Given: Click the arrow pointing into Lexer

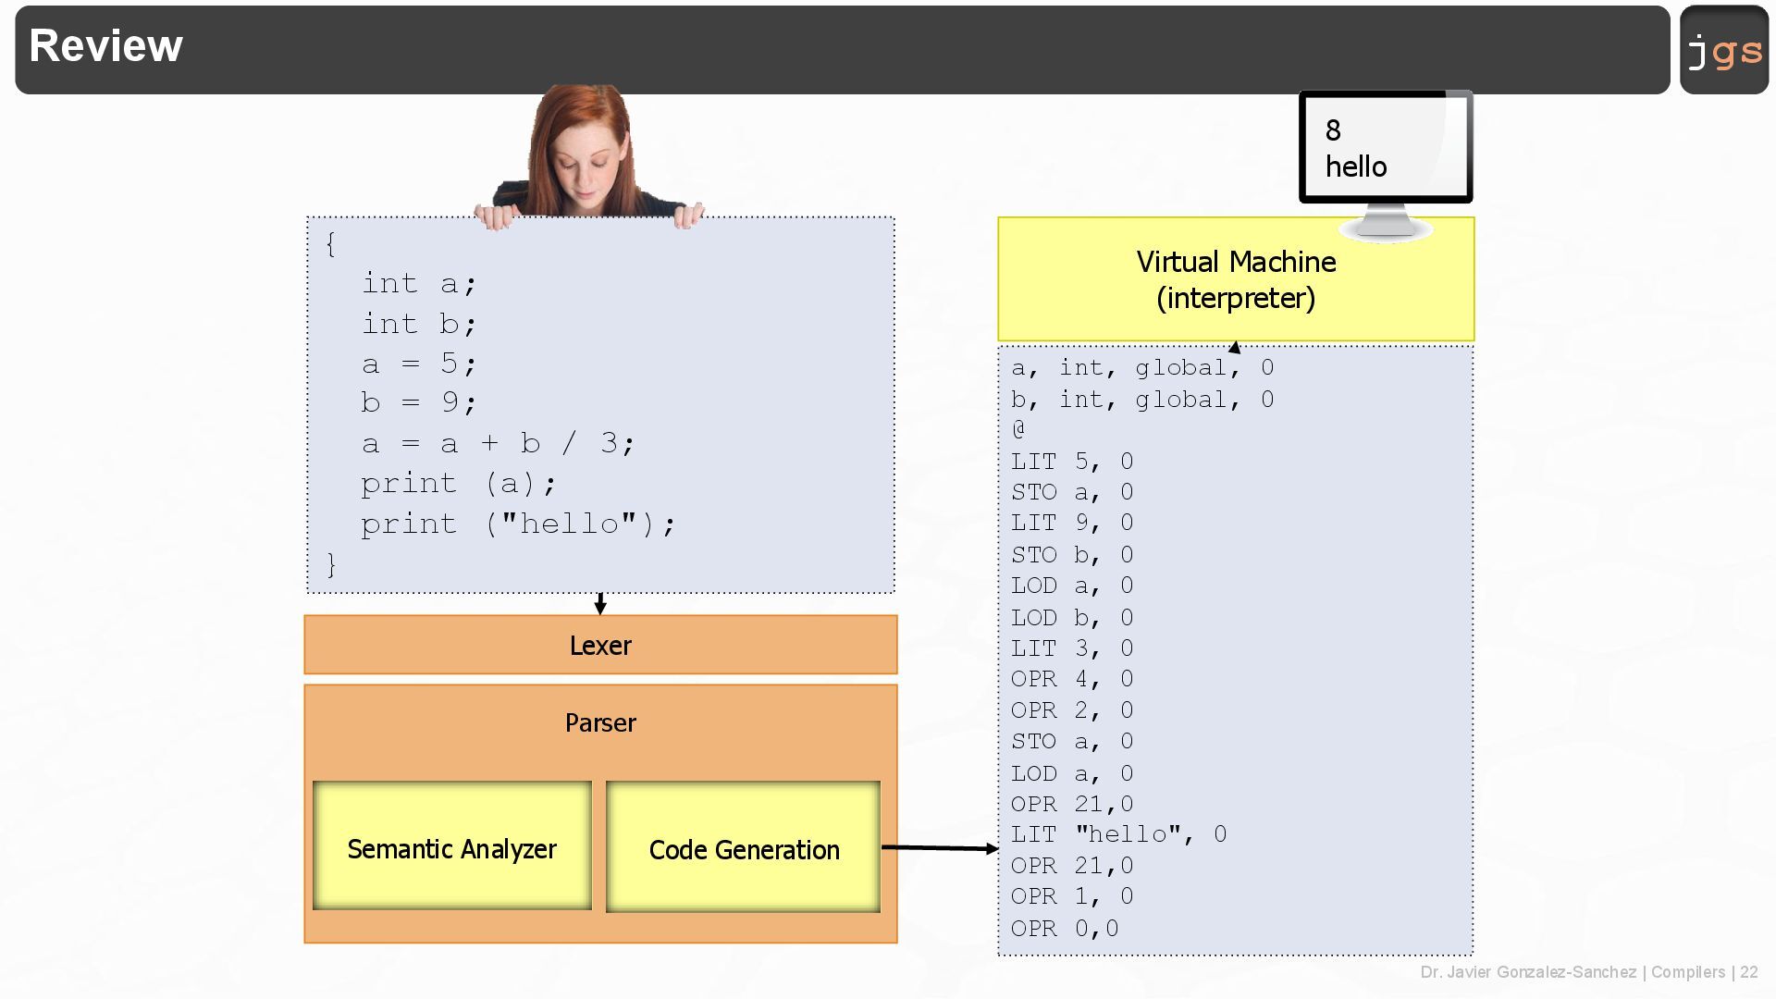Looking at the screenshot, I should 600,604.
